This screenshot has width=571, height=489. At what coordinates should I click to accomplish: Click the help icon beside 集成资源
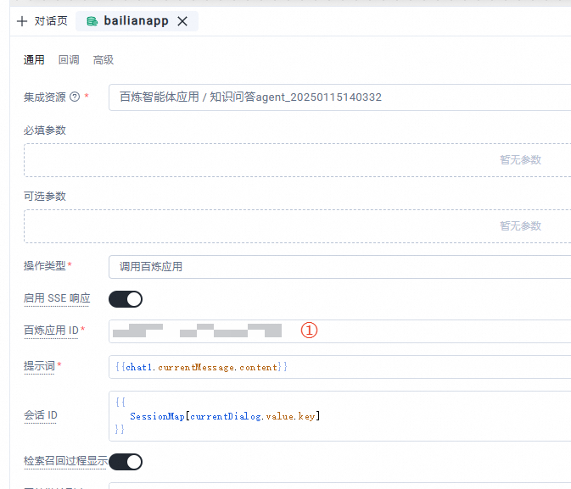75,97
